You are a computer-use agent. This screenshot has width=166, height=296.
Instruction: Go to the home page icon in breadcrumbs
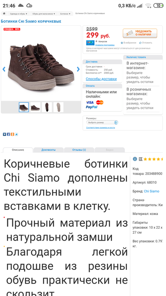(4, 13)
